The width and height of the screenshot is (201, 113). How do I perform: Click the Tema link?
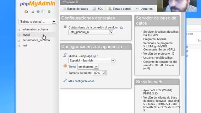point(72,67)
